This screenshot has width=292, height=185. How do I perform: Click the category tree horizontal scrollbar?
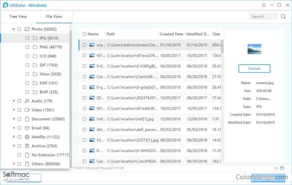pyautogui.click(x=34, y=170)
